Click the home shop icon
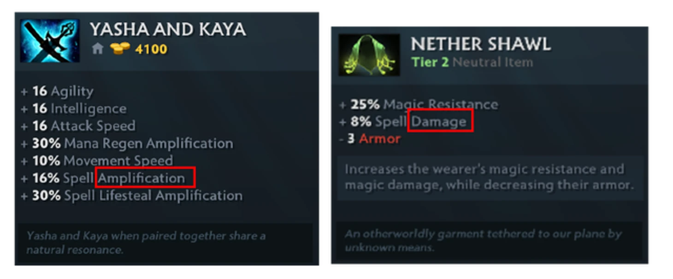Screen dimensions: 673x279 [x=97, y=48]
